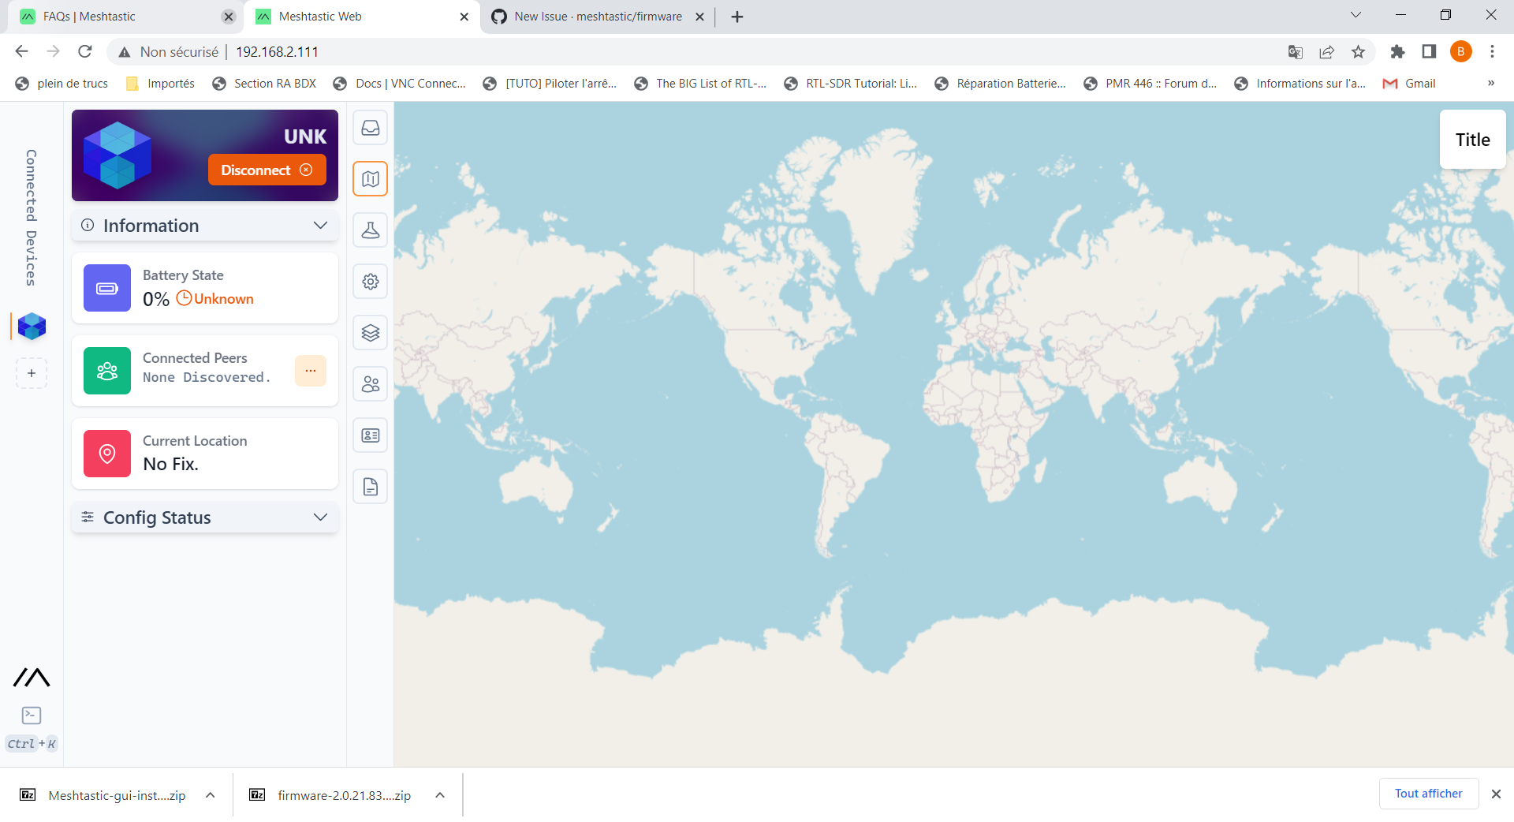The width and height of the screenshot is (1514, 822).
Task: Close the New Issue GitHub tab
Action: coord(699,17)
